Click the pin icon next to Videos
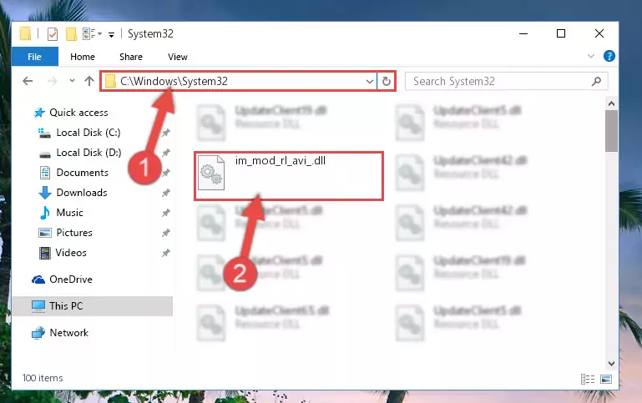 pyautogui.click(x=166, y=253)
